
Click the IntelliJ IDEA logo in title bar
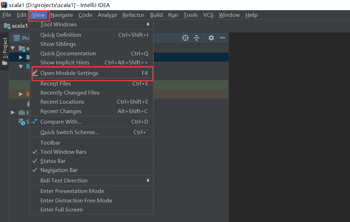coord(4,5)
